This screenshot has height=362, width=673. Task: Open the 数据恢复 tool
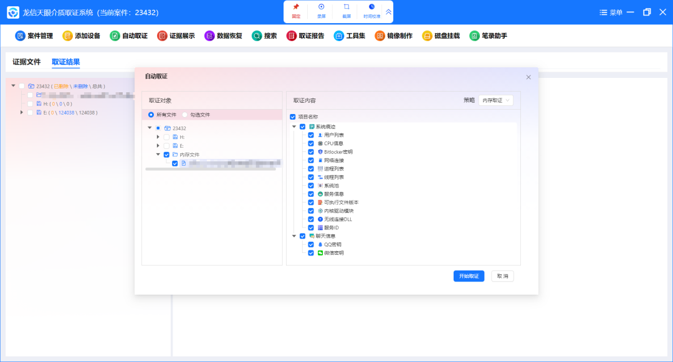223,36
